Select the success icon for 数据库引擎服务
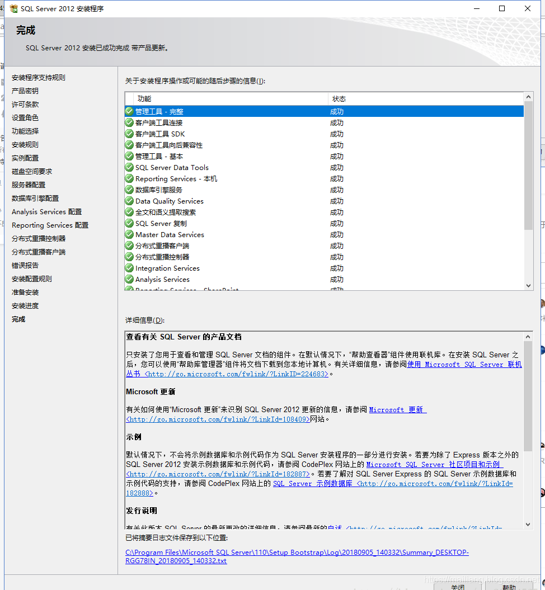Image resolution: width=545 pixels, height=590 pixels. pyautogui.click(x=129, y=190)
